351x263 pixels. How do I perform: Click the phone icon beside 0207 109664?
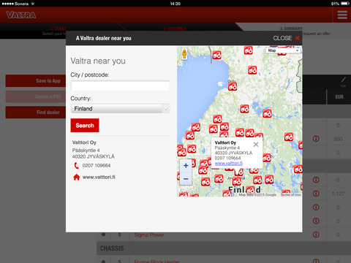coord(76,166)
